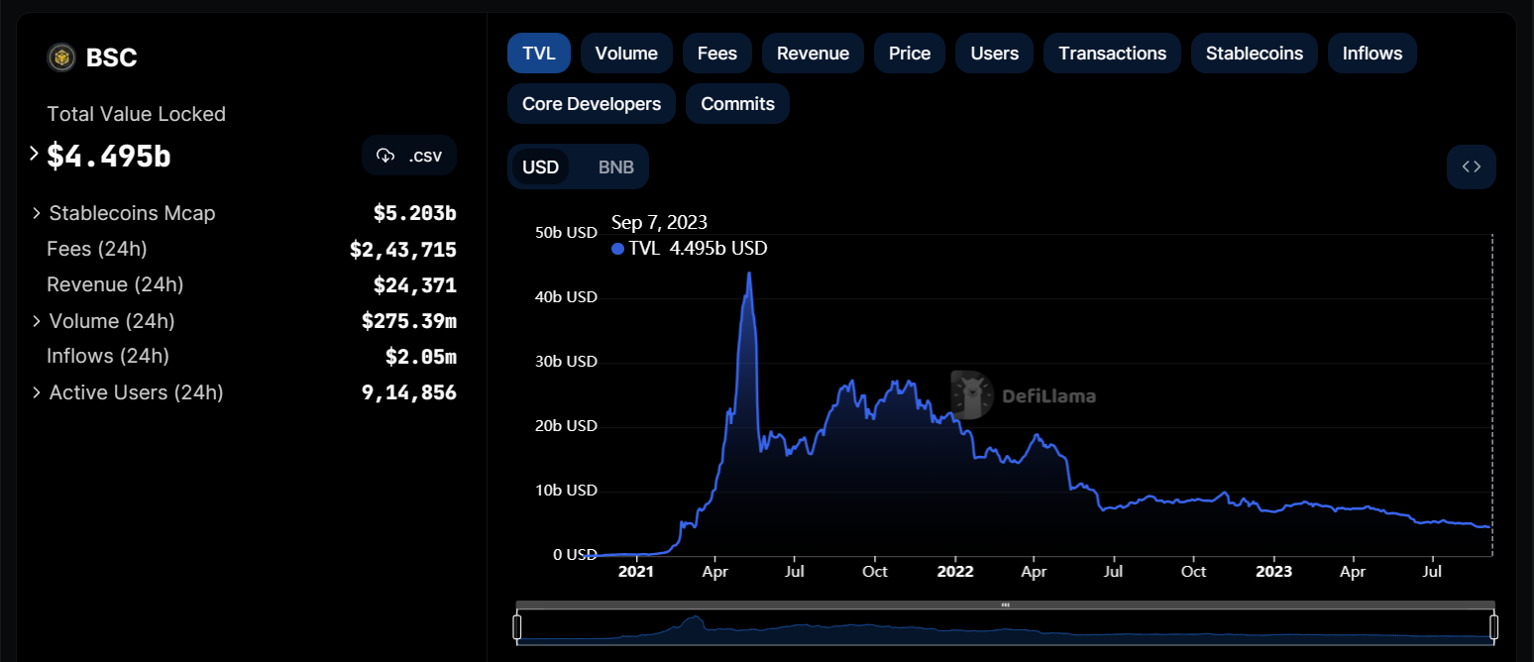Expand the Total Value Locked breakdown chevron

(34, 154)
